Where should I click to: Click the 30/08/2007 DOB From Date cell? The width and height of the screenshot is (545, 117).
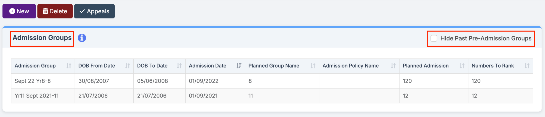[x=93, y=81]
